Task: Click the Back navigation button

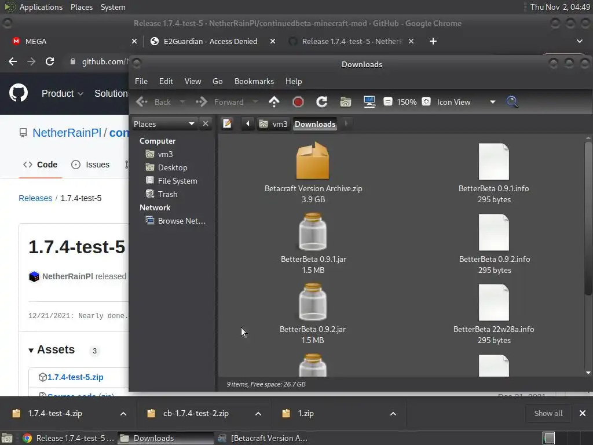Action: click(x=153, y=102)
